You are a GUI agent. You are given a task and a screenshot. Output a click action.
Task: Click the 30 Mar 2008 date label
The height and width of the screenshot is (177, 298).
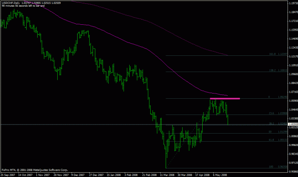pos(185,175)
